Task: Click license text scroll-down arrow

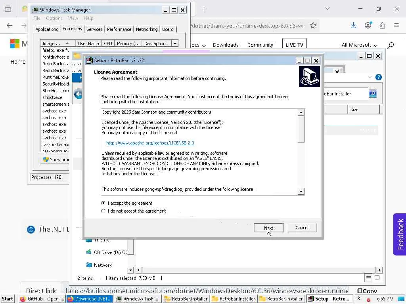Action: (301, 192)
